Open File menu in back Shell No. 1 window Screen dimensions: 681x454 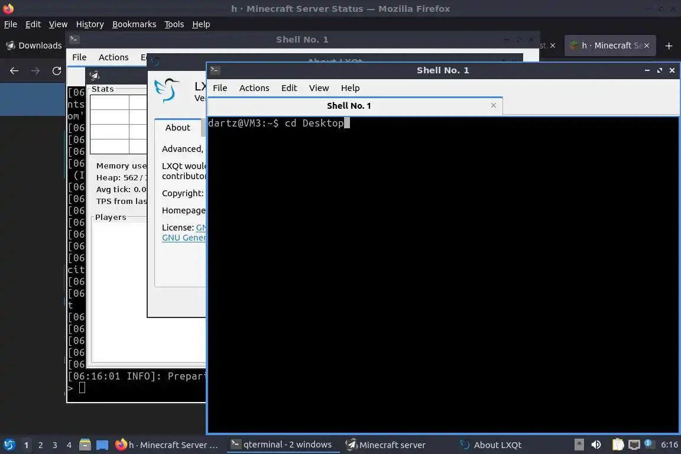(x=79, y=57)
